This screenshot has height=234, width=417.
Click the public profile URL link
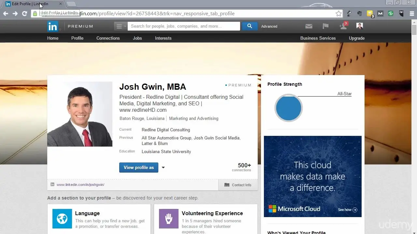click(80, 185)
